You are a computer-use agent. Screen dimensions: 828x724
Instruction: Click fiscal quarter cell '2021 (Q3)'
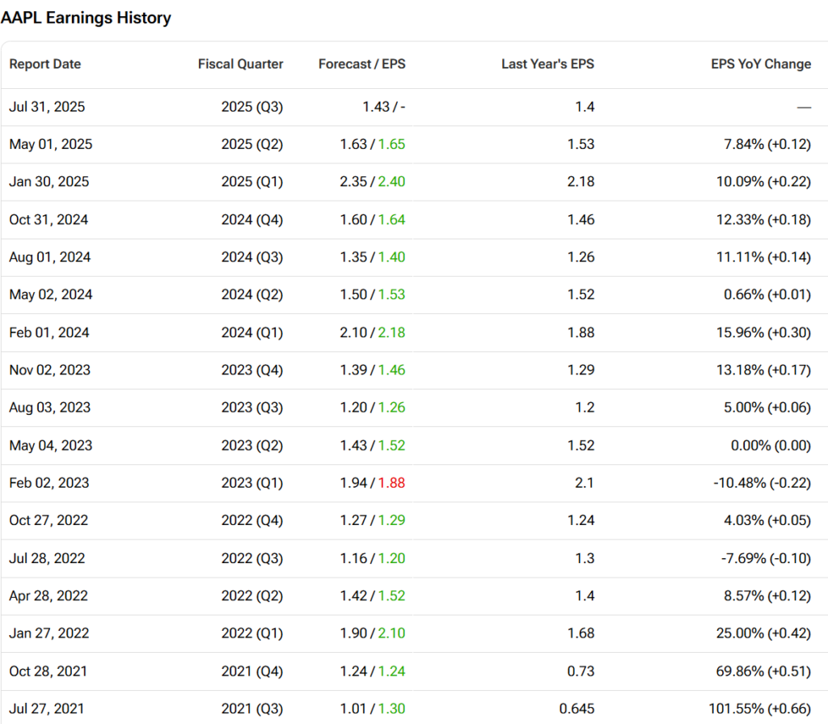point(252,709)
